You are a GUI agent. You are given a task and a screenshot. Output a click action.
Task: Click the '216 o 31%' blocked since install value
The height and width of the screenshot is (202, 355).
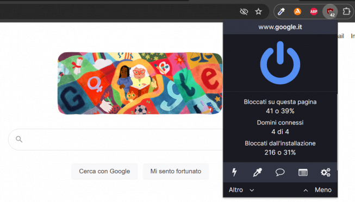(x=280, y=153)
